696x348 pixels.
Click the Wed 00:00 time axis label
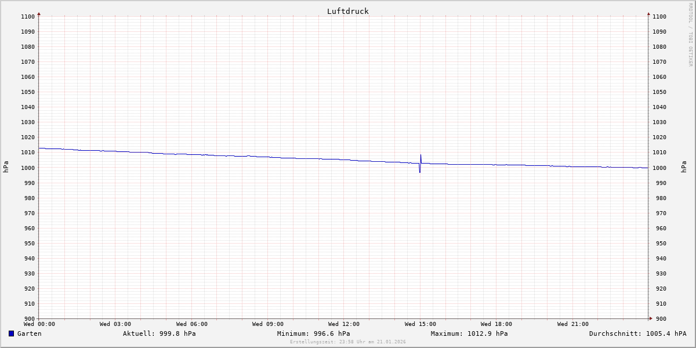(x=39, y=324)
